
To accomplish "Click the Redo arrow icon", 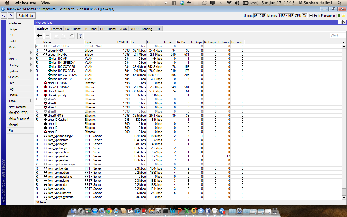I will point(10,15).
